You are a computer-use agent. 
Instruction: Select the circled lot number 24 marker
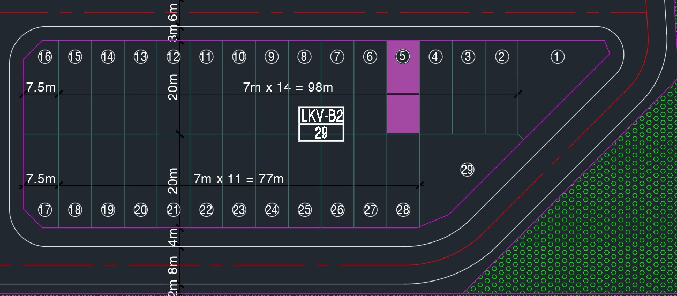click(272, 210)
